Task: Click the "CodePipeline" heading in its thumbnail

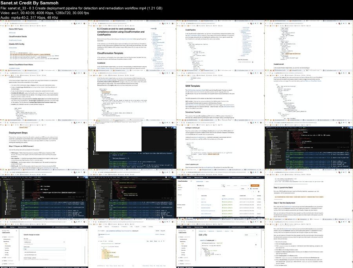Action: pyautogui.click(x=191, y=30)
